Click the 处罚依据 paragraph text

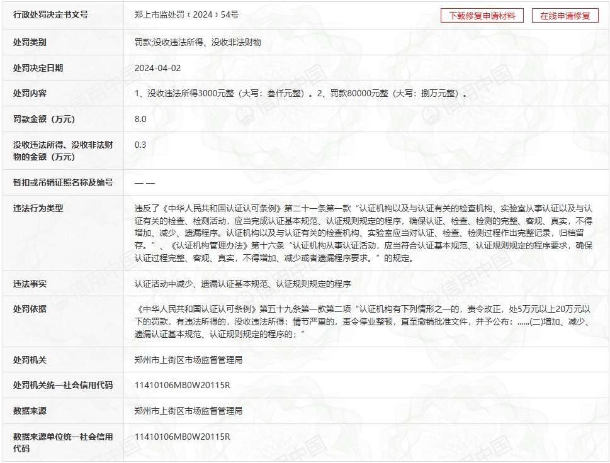363,321
